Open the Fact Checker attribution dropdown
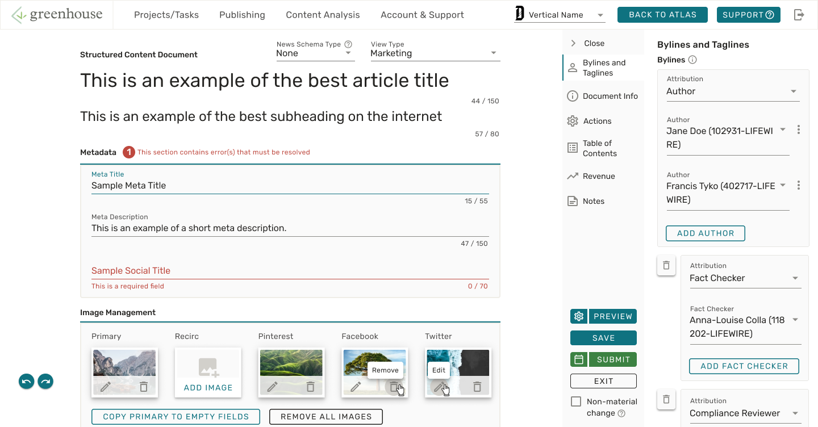 pos(745,278)
